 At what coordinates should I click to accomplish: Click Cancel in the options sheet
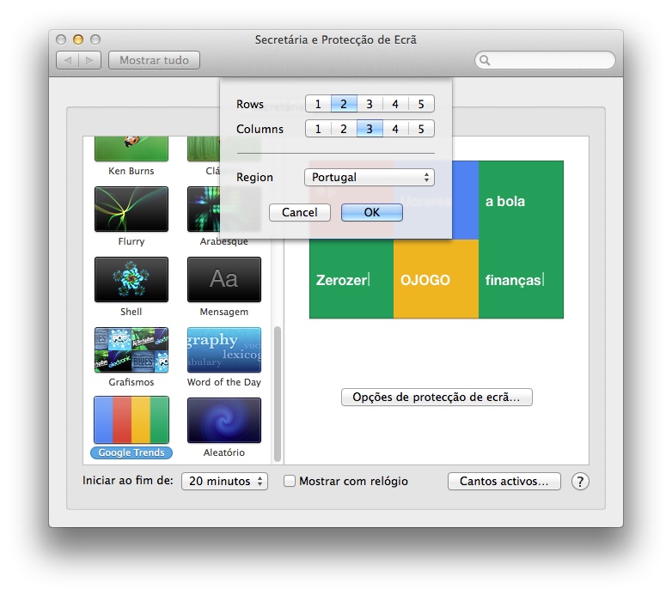[x=300, y=212]
